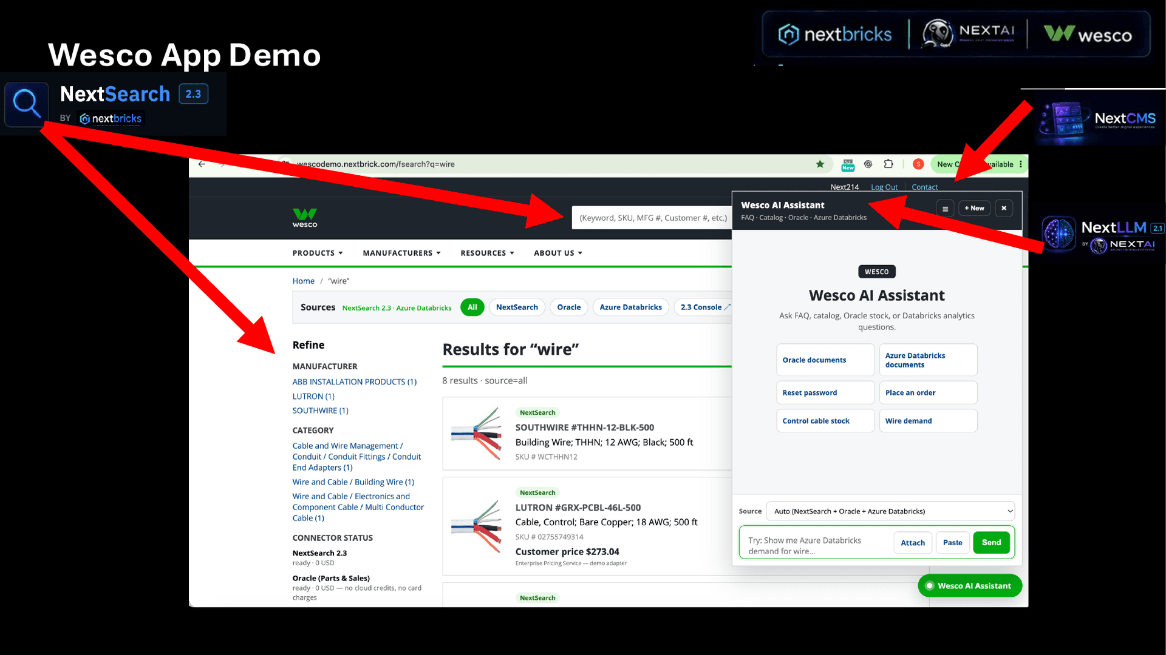Viewport: 1166px width, 655px height.
Task: Click the Attach button
Action: pos(913,542)
